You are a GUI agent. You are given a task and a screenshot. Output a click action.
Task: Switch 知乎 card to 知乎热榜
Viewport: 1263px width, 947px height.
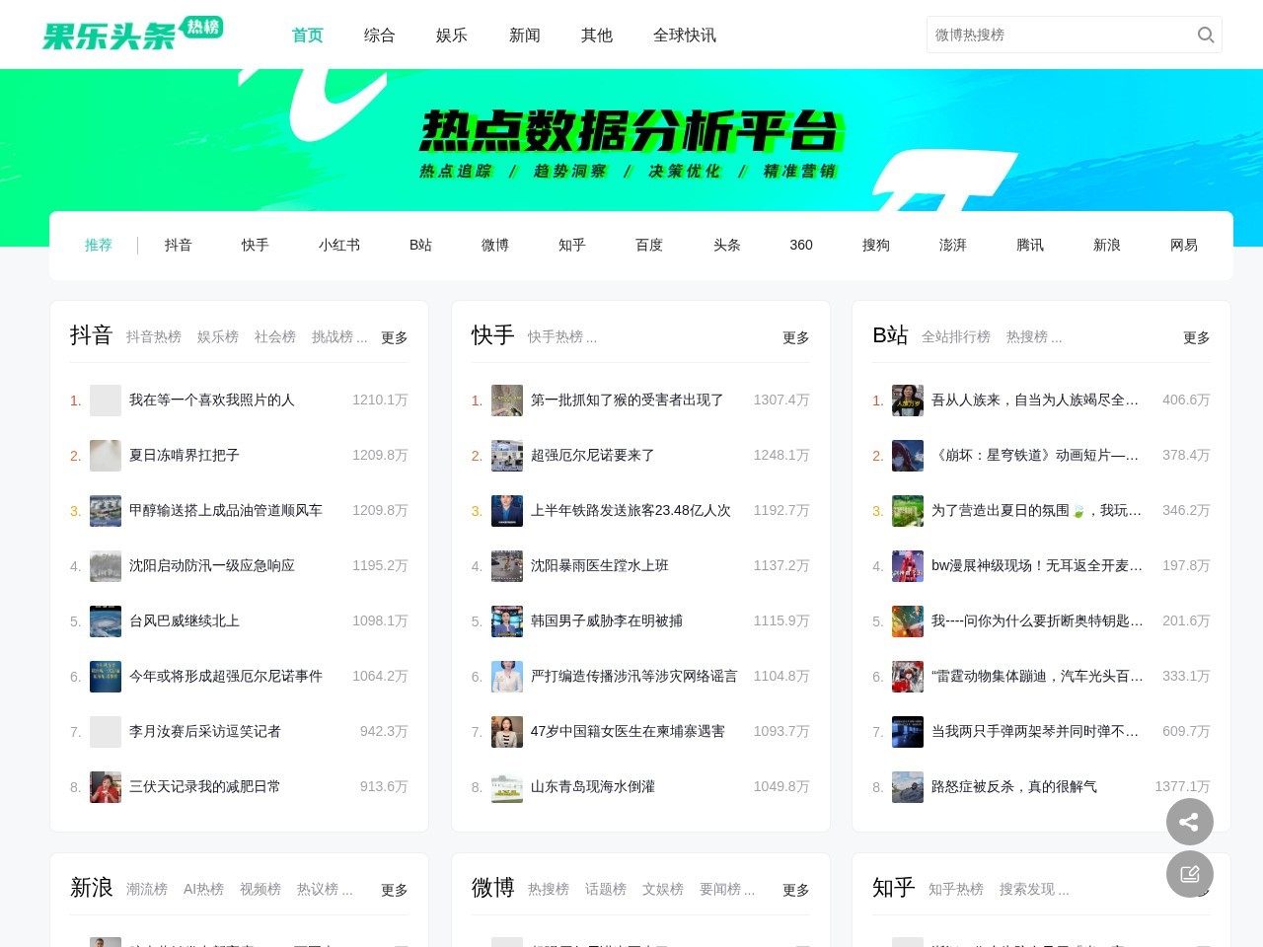956,889
